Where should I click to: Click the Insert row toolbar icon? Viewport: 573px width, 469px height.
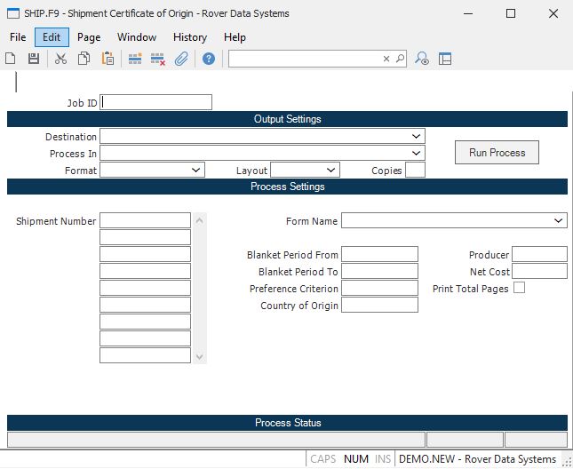135,59
